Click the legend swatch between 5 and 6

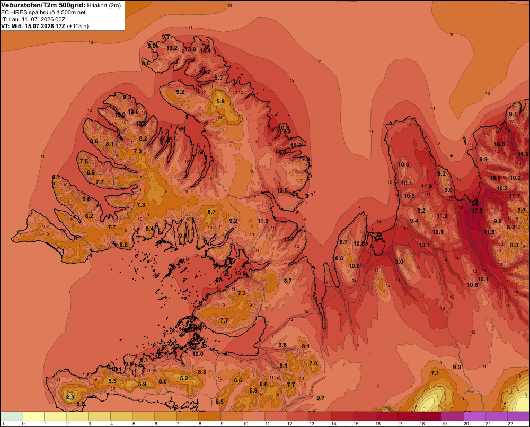144,416
